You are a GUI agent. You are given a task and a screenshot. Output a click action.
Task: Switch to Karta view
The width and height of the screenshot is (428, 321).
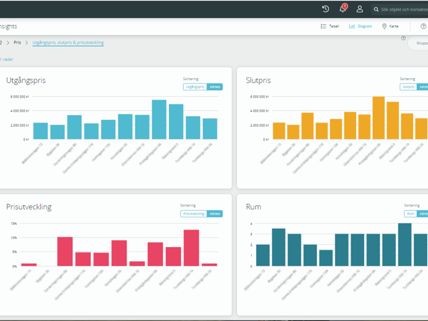click(x=390, y=26)
